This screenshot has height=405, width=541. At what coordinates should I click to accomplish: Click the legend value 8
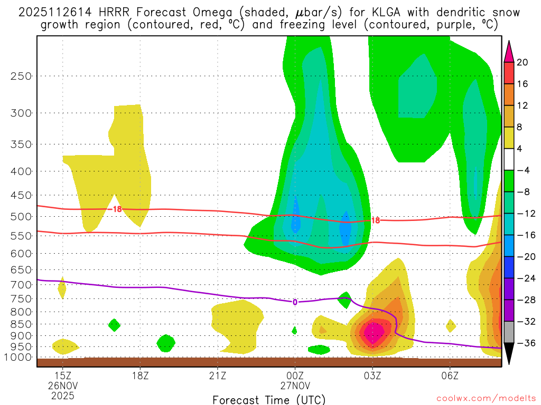519,127
